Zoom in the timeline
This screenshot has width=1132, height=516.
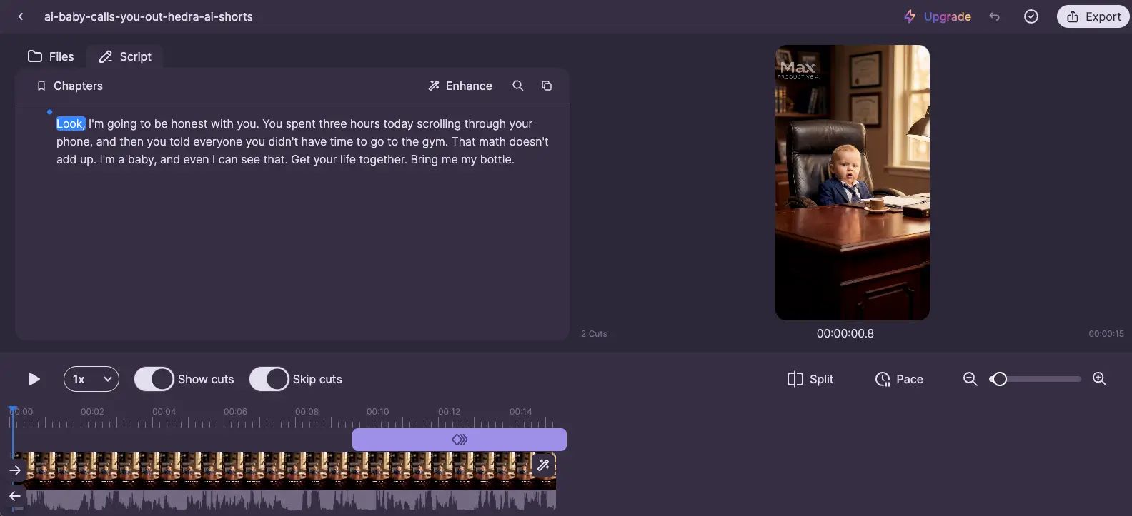point(1099,379)
